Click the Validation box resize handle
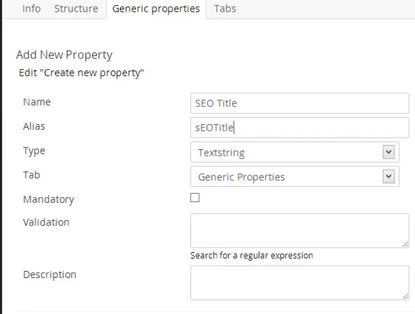Viewport: 415px width, 314px height. click(x=406, y=244)
